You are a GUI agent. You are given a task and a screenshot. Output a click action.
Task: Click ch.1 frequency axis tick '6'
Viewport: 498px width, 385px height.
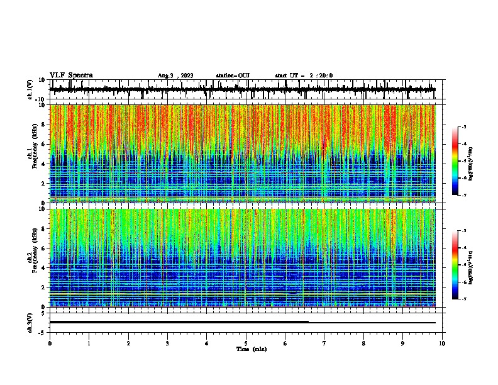pyautogui.click(x=44, y=144)
